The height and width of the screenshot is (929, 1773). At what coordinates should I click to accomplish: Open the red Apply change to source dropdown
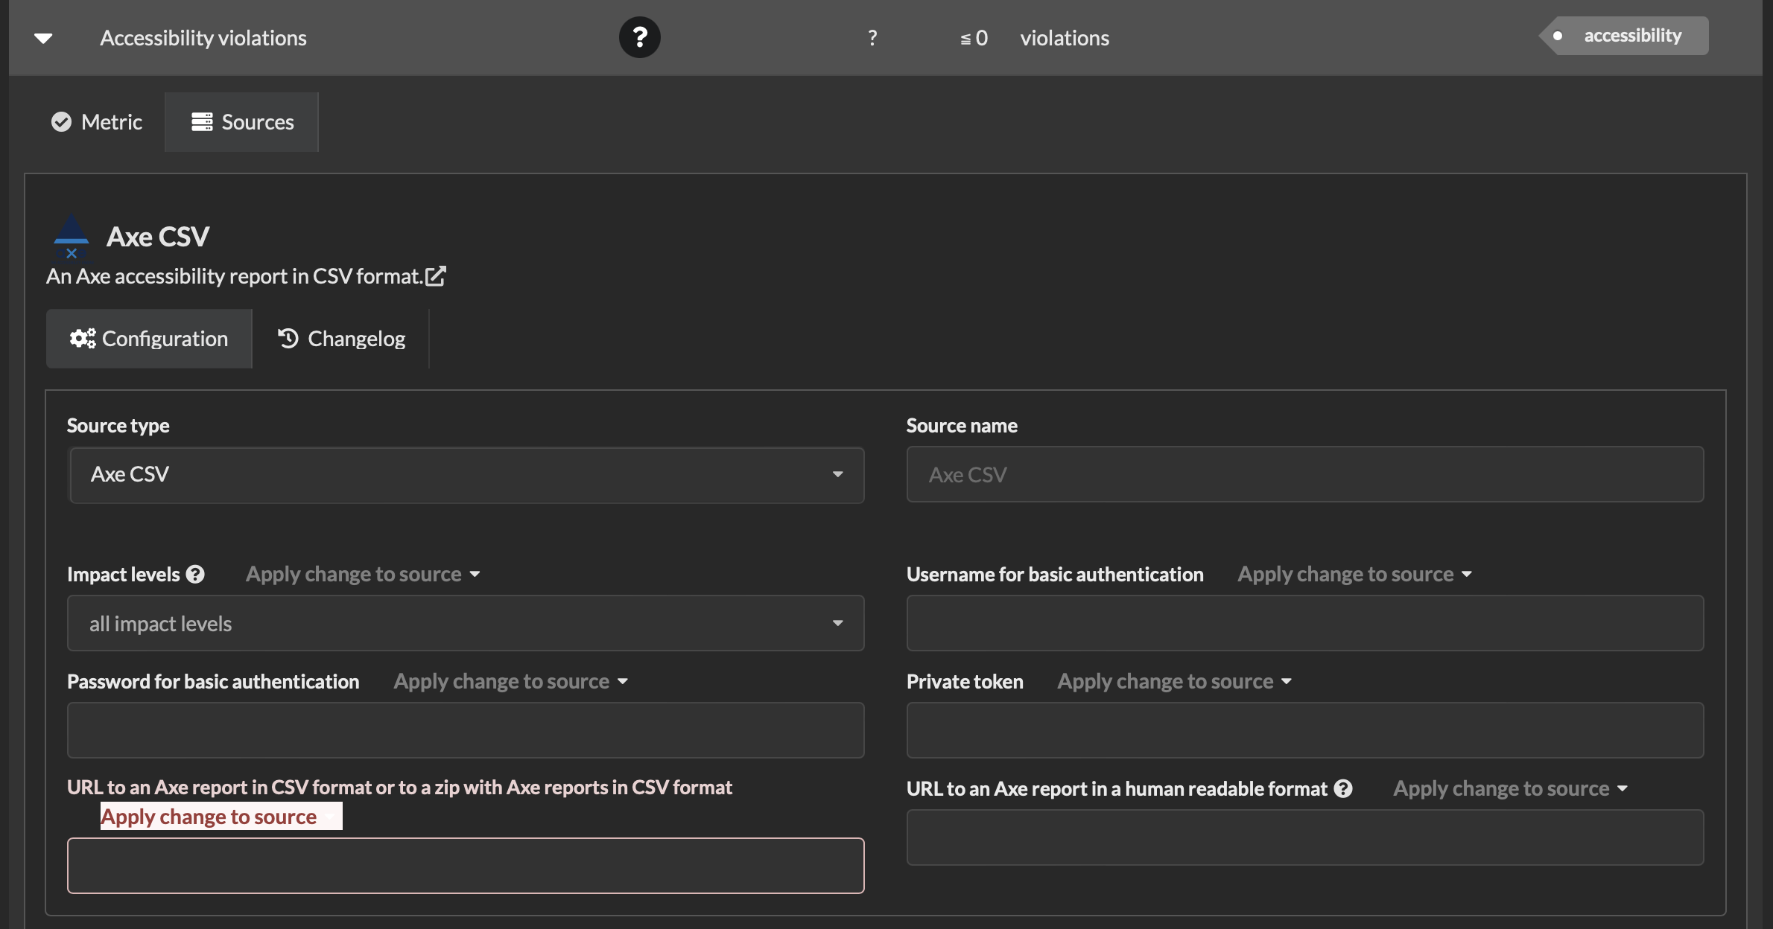[x=221, y=817]
